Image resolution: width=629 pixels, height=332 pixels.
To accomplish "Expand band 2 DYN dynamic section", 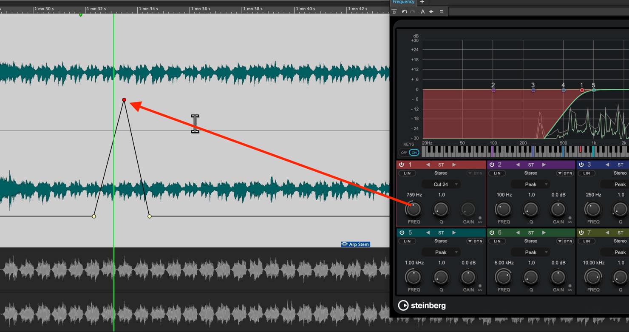I will (565, 173).
